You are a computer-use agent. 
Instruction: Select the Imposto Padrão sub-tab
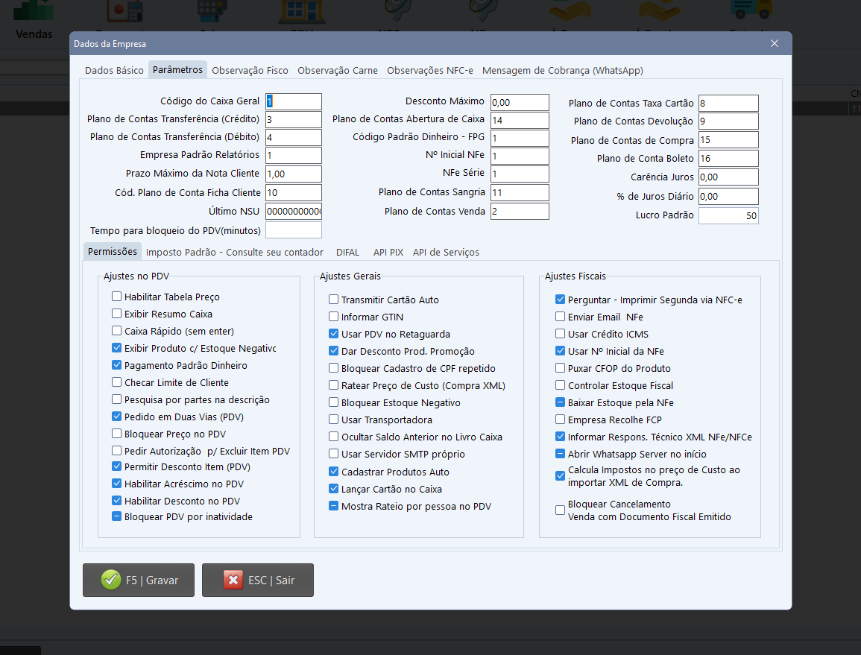(x=235, y=252)
